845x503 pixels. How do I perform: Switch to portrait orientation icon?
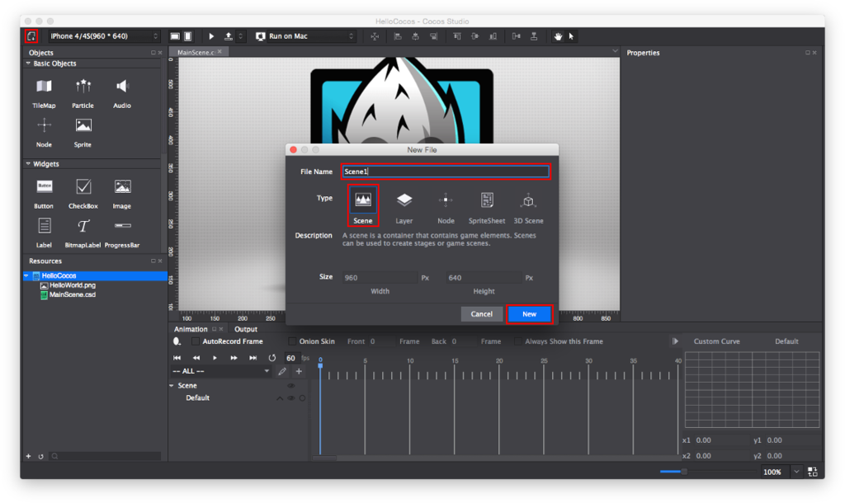click(x=187, y=36)
